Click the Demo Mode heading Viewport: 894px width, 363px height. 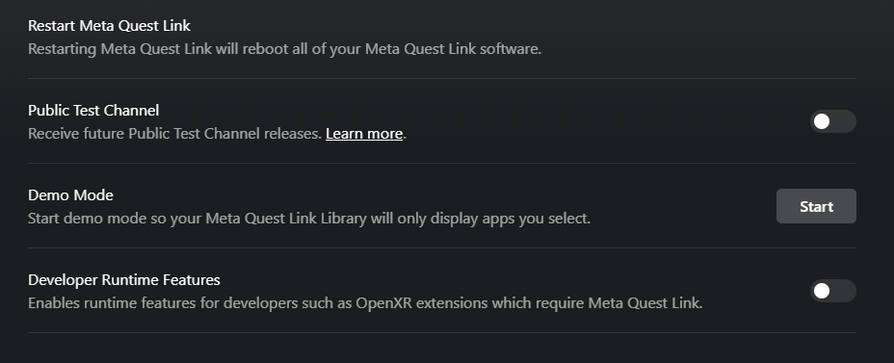click(70, 195)
